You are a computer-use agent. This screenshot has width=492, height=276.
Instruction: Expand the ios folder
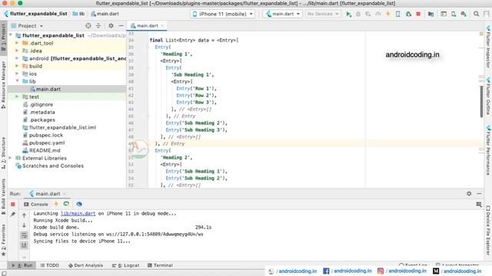click(17, 74)
